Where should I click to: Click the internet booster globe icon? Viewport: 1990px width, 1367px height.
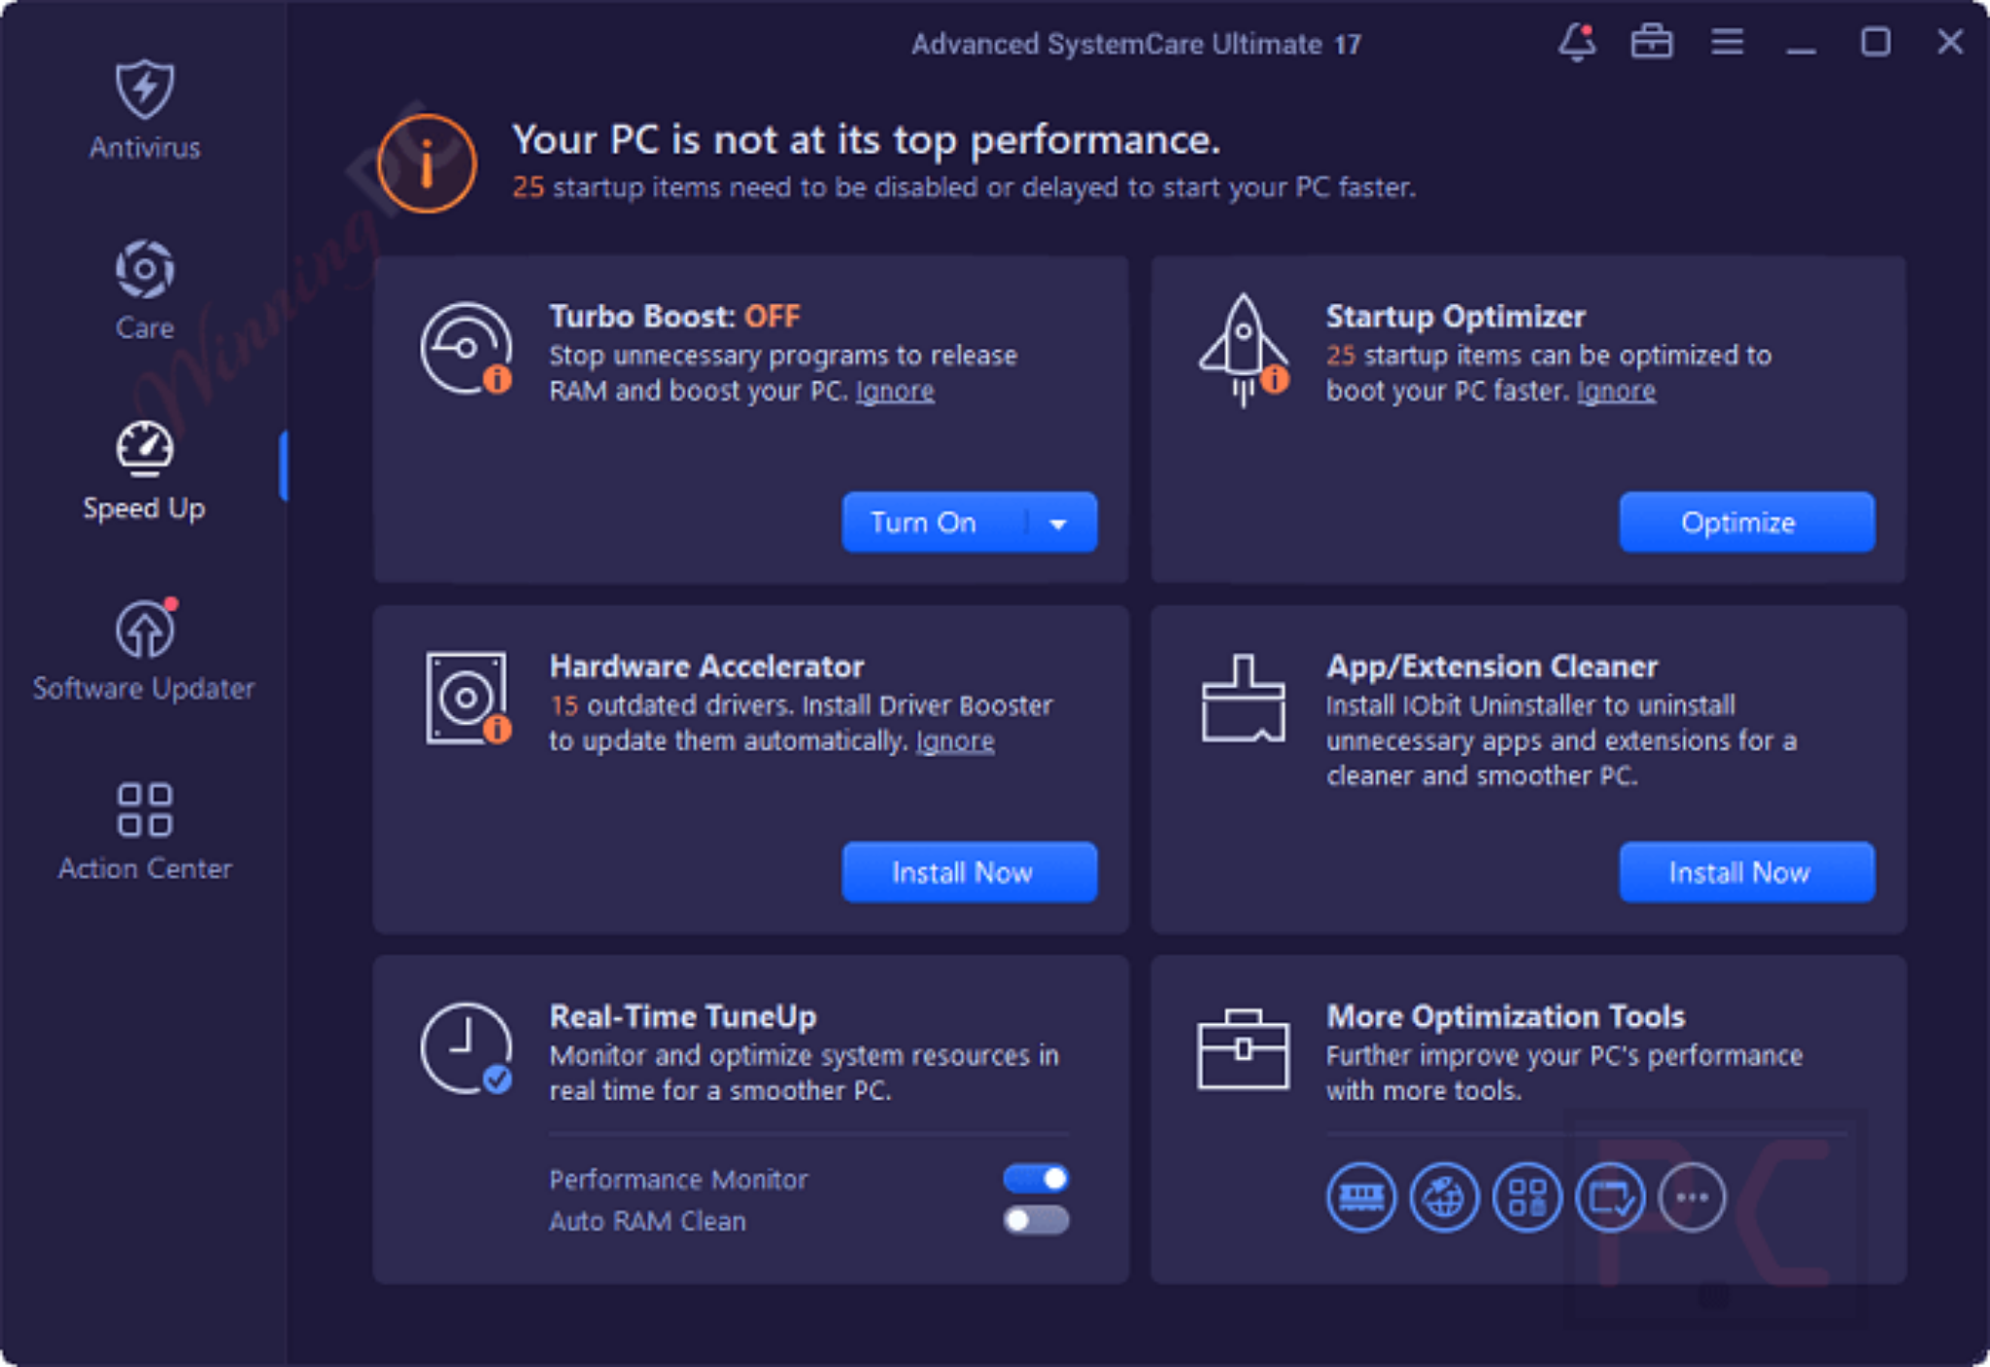coord(1444,1197)
